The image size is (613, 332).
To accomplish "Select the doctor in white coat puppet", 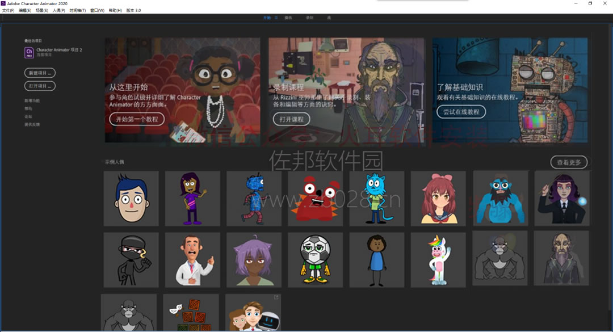I will click(x=192, y=260).
